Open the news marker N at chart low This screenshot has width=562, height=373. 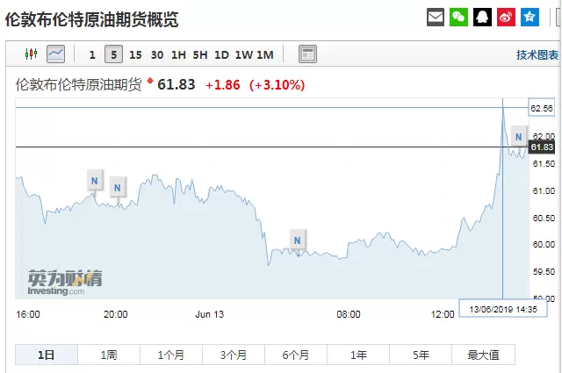298,240
